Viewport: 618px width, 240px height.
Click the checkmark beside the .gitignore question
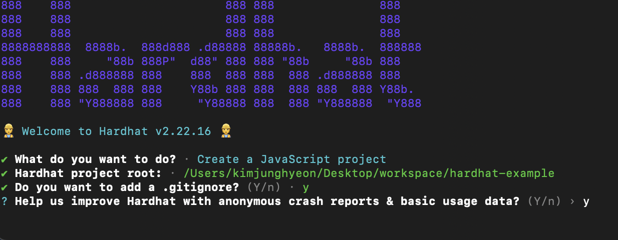pos(5,187)
